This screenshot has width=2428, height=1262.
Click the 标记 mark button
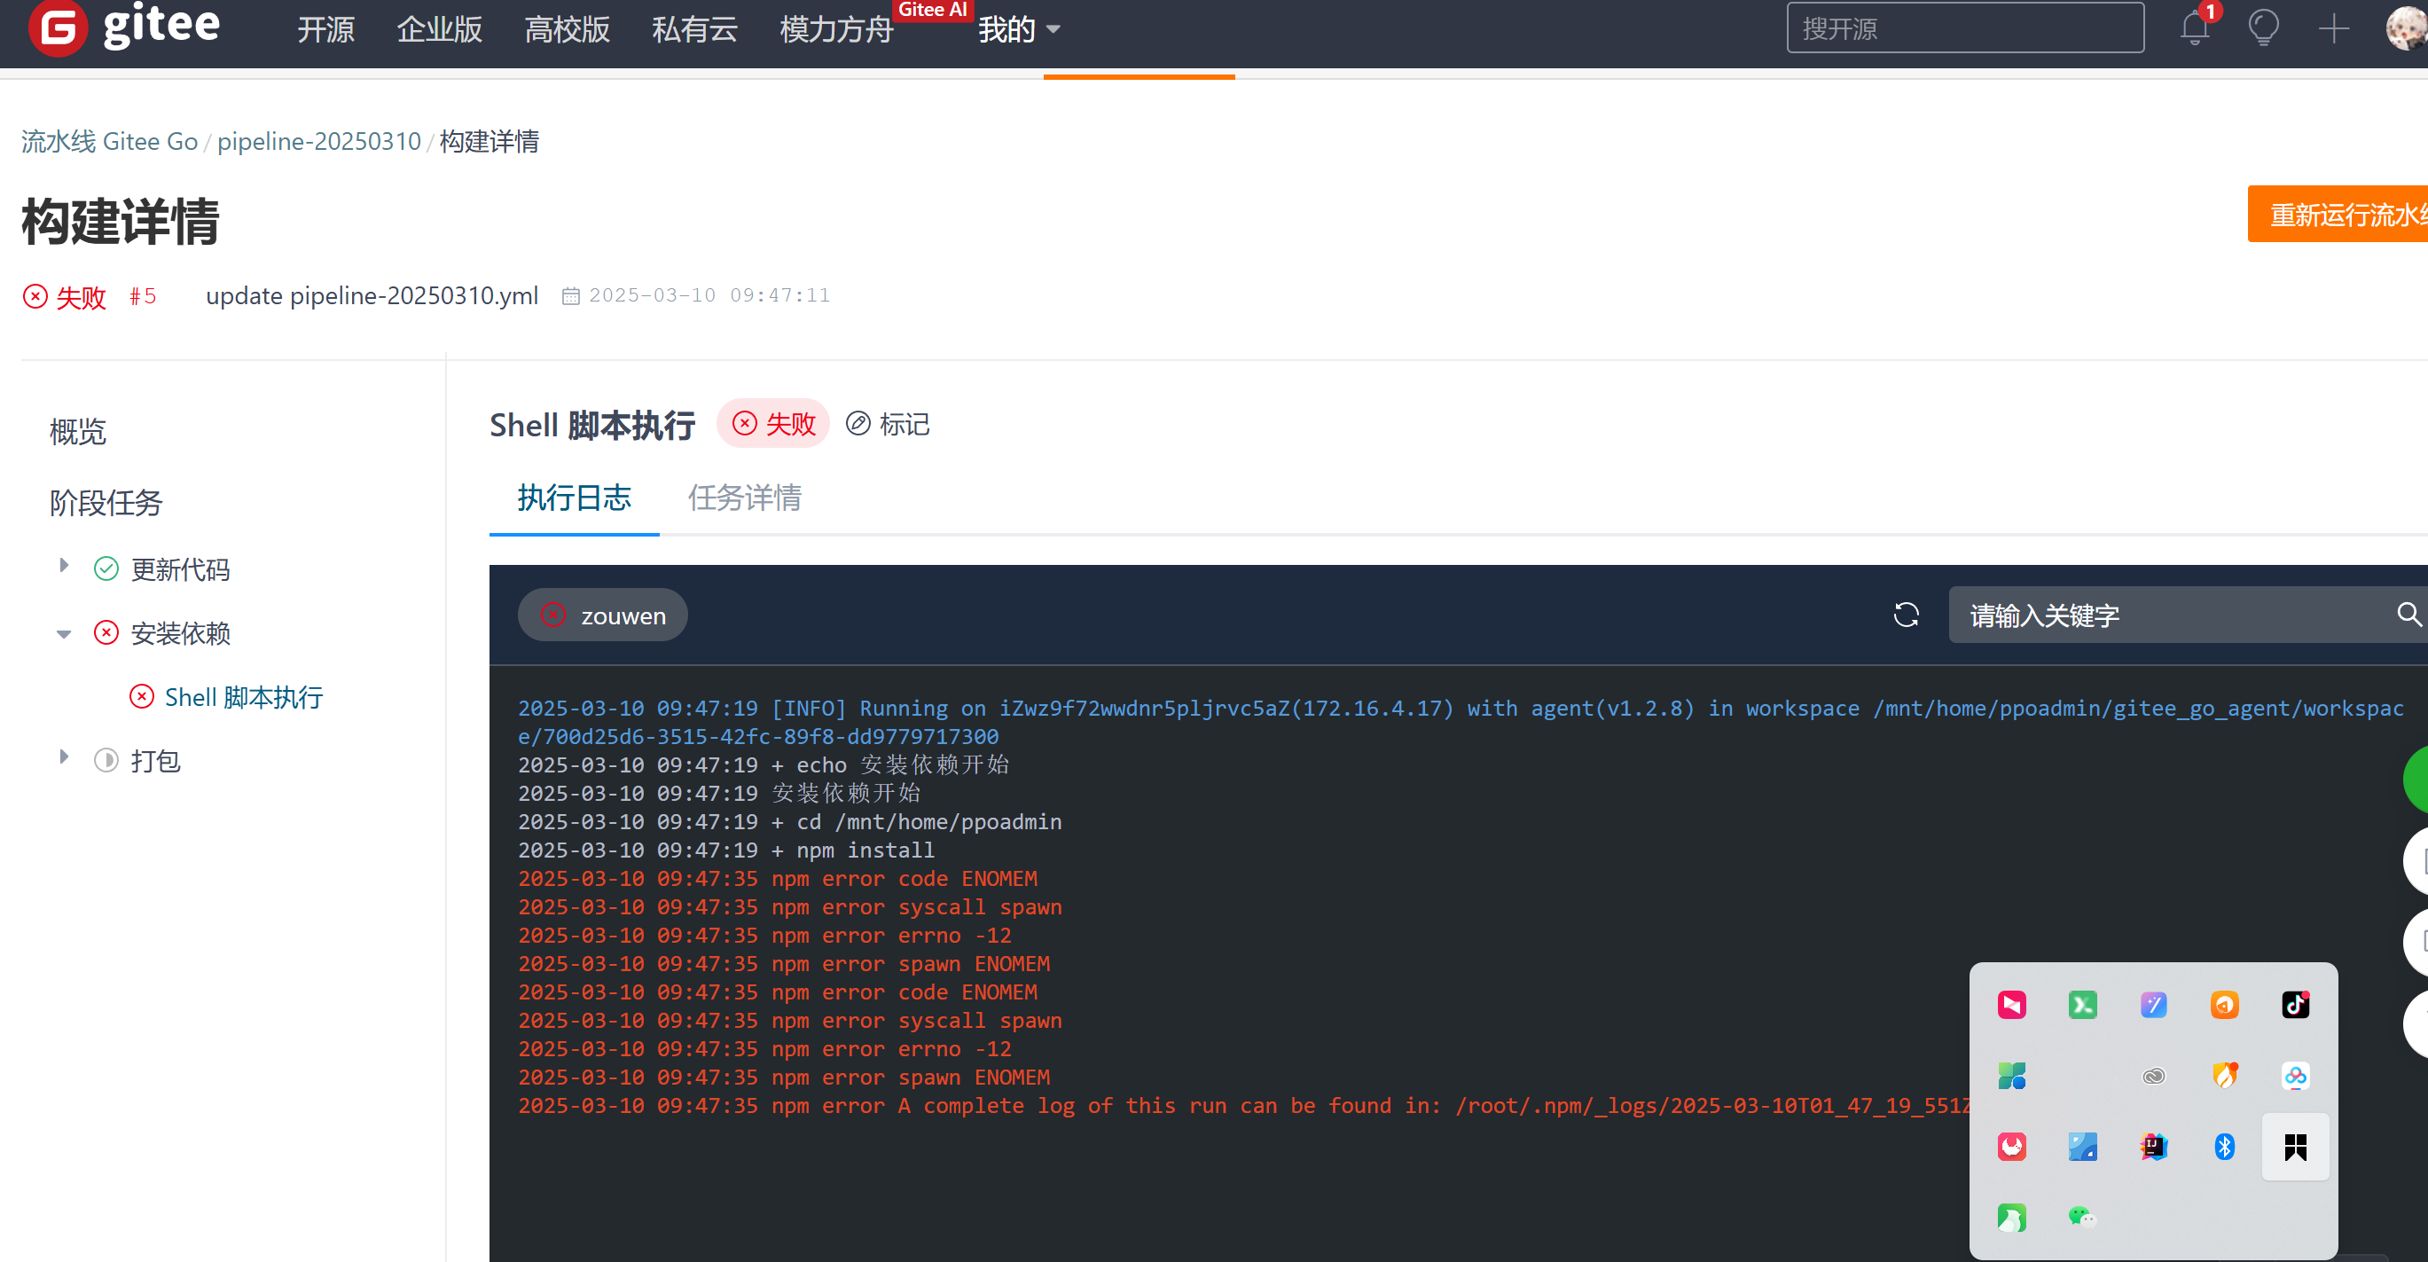point(887,424)
